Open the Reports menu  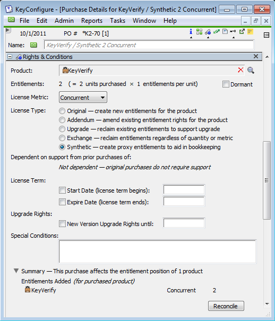92,21
